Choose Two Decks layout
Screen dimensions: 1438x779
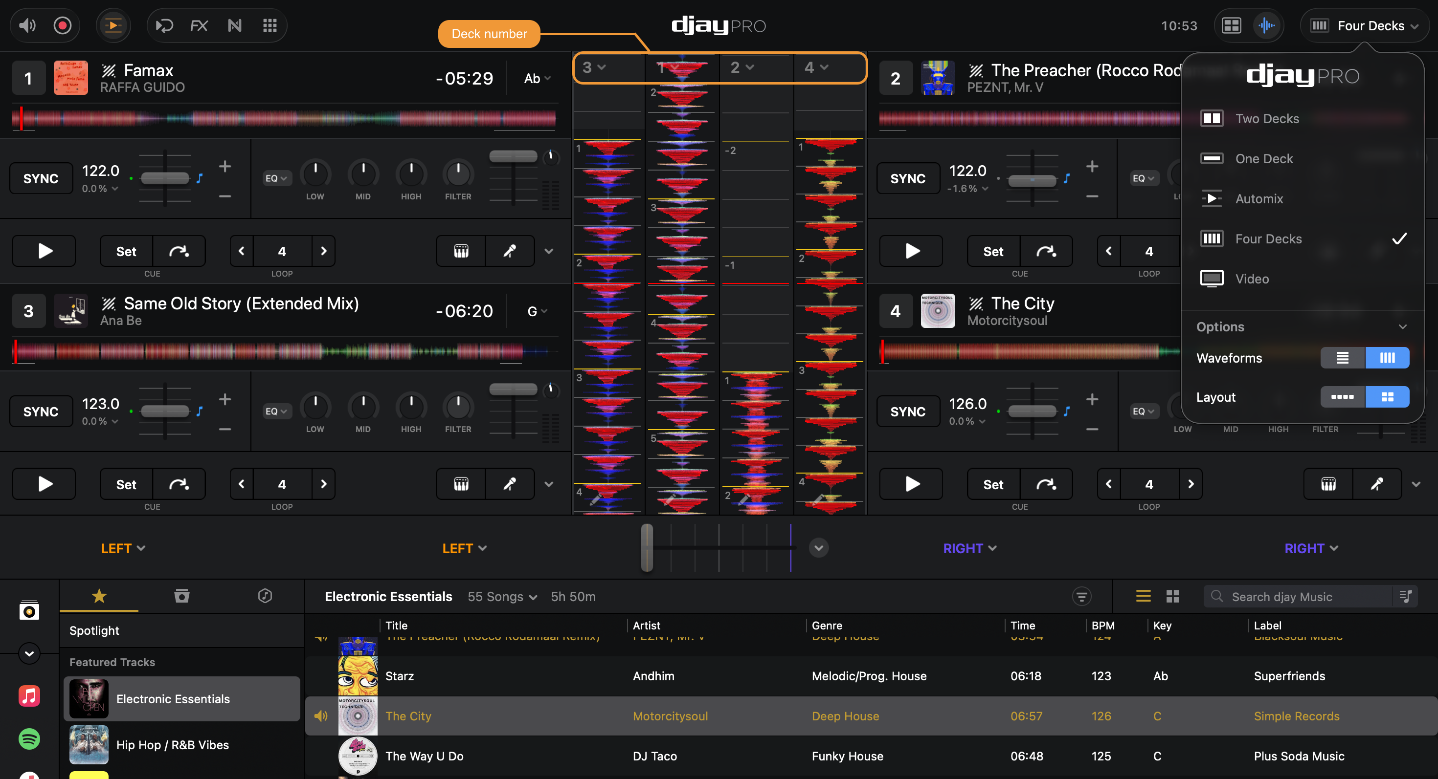point(1267,118)
